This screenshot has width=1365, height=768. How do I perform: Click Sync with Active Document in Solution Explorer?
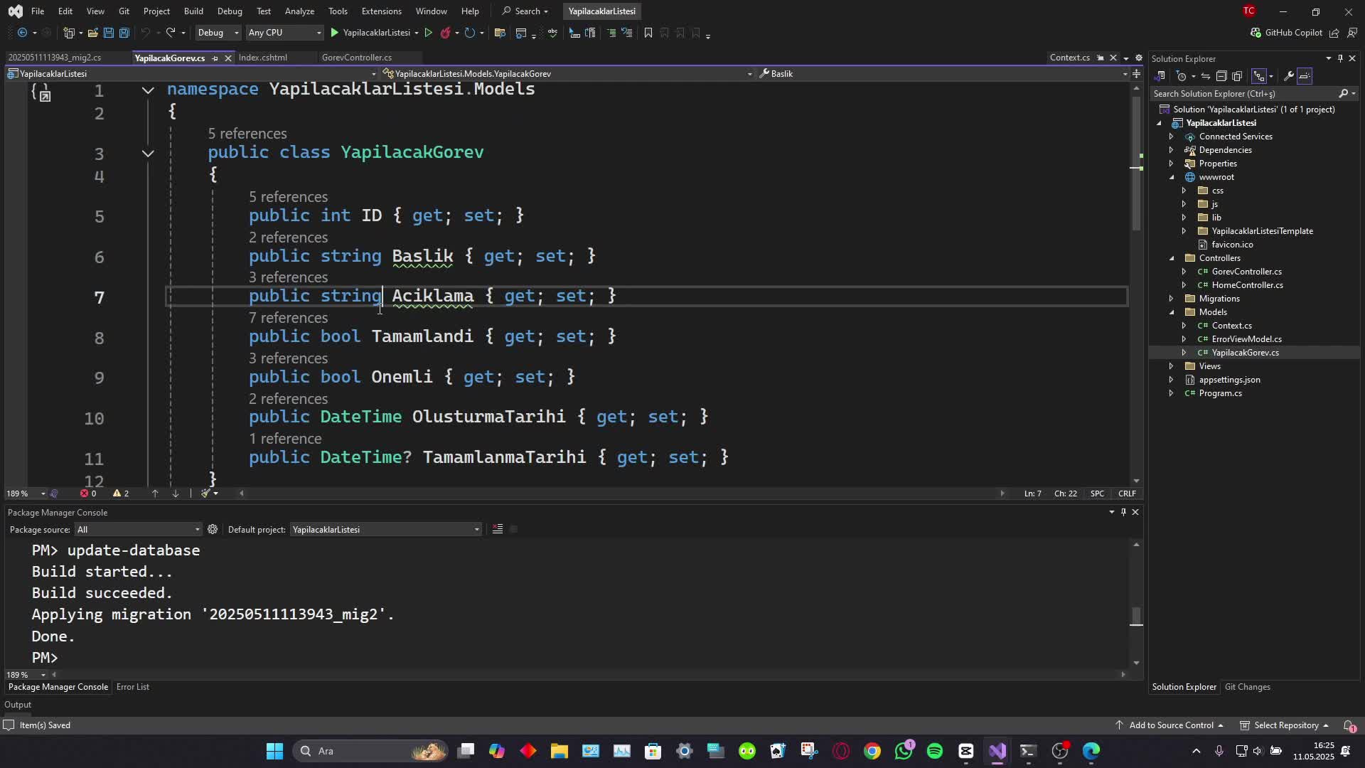click(1205, 76)
